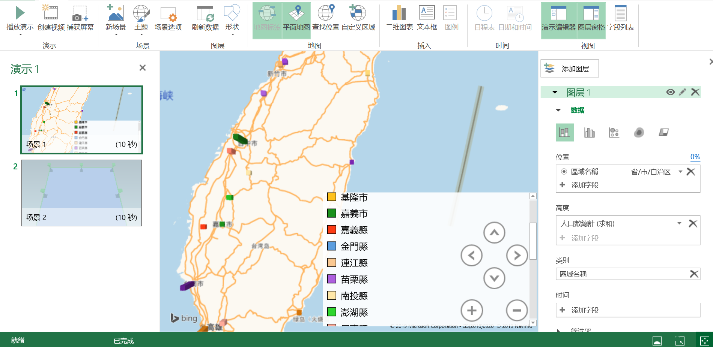Zoom in on the map with plus button
713x347 pixels.
tap(471, 310)
